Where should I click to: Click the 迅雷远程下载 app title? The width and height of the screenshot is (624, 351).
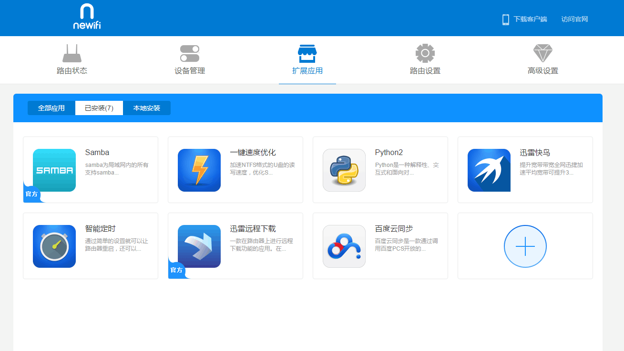click(253, 229)
